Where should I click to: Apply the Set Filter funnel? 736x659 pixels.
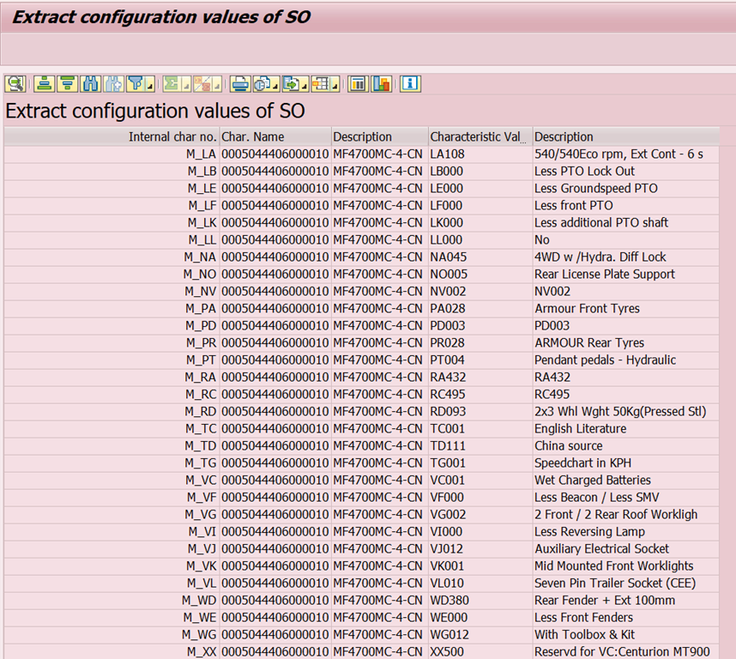pyautogui.click(x=136, y=84)
